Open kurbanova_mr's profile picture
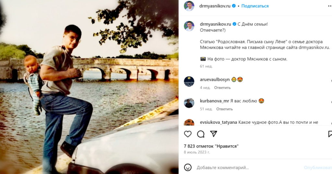 [x=189, y=103]
